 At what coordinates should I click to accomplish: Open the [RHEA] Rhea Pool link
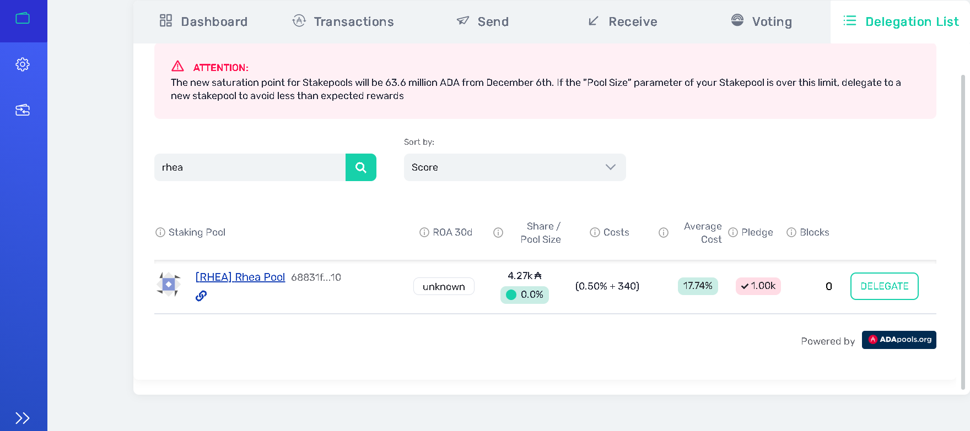point(240,277)
